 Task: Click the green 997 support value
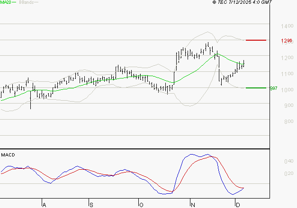[x=273, y=88]
